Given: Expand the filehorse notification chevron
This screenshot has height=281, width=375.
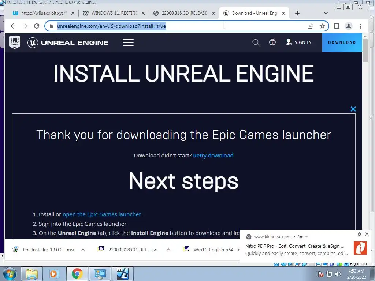Looking at the screenshot, I should (x=307, y=237).
